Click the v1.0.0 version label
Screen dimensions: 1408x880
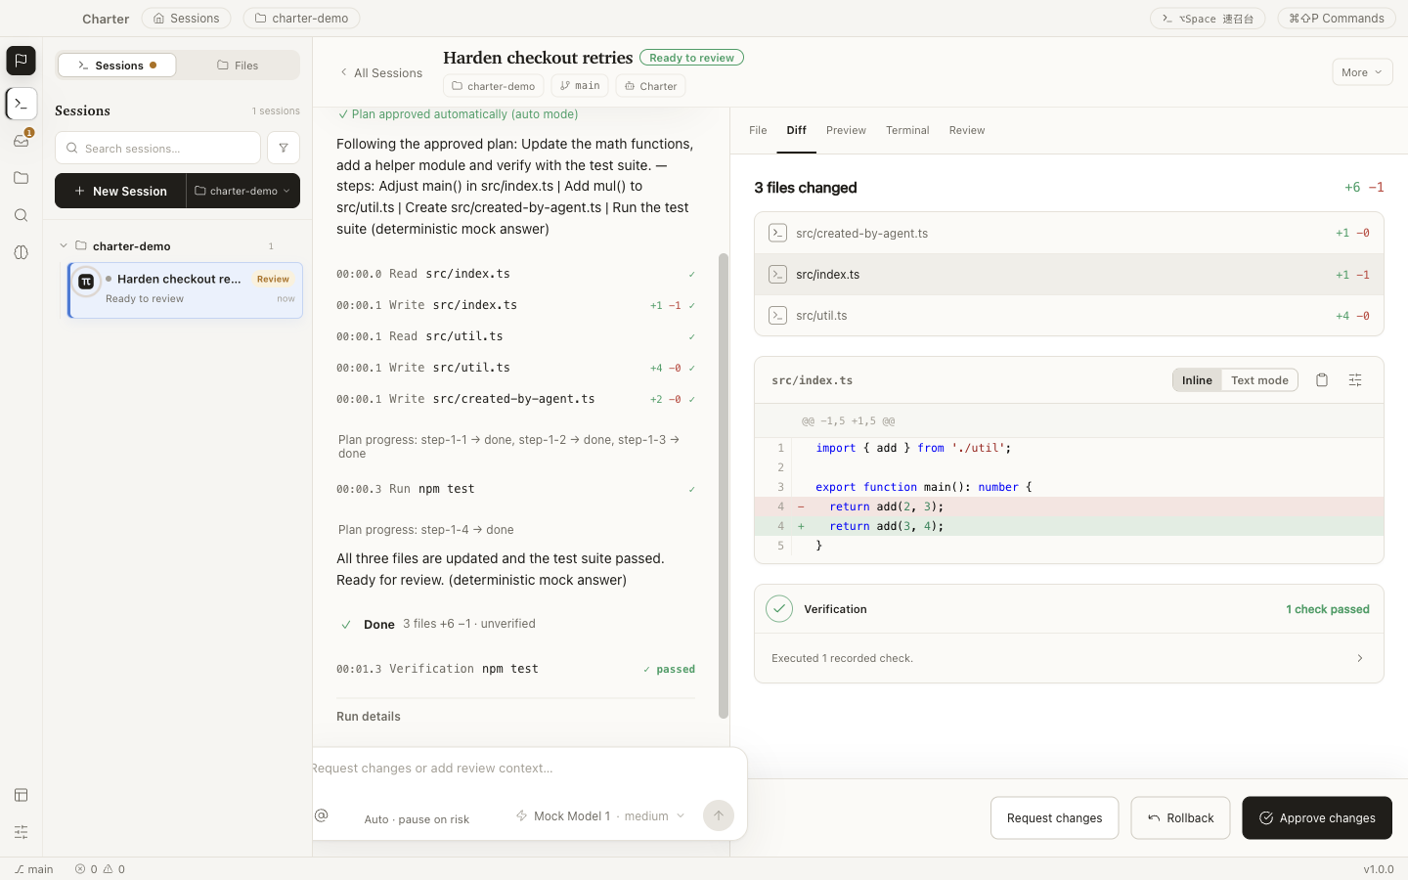(x=1379, y=868)
